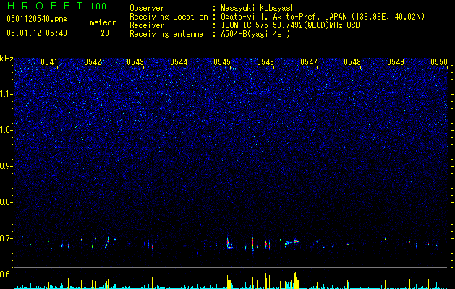Click the 0548 time marker

tap(352, 62)
